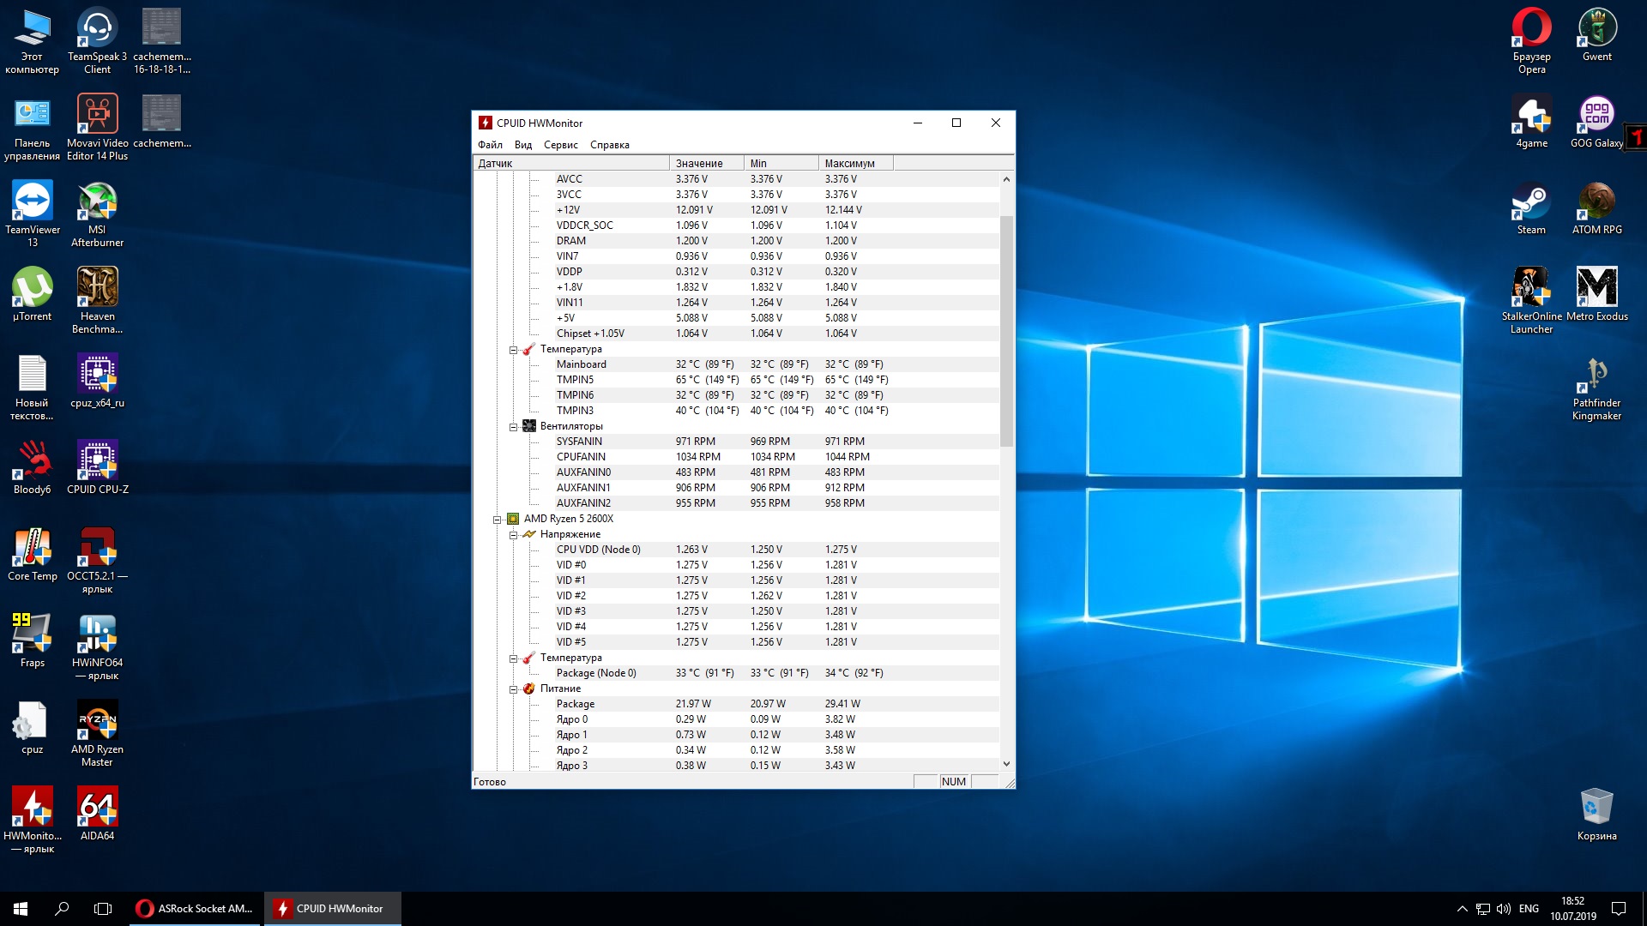Collapse the Вентиляторы fans section
The height and width of the screenshot is (926, 1647).
513,427
